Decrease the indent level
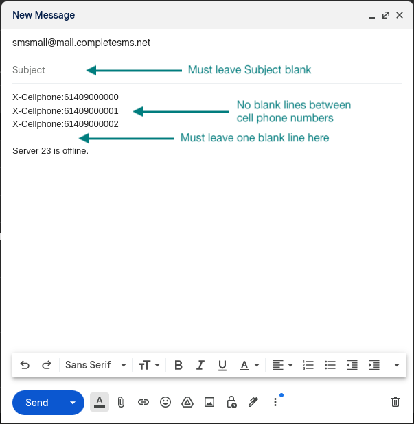The height and width of the screenshot is (424, 414). click(352, 365)
